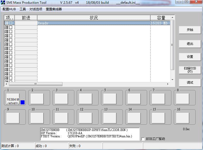Open 设置 settings button

pyautogui.click(x=190, y=57)
